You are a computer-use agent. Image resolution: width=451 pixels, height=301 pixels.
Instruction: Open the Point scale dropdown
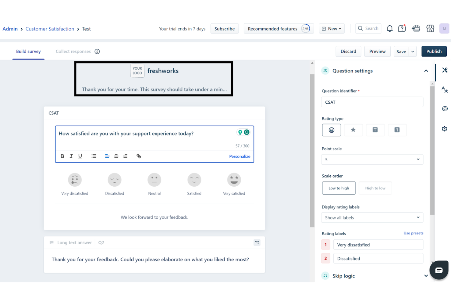coord(372,159)
